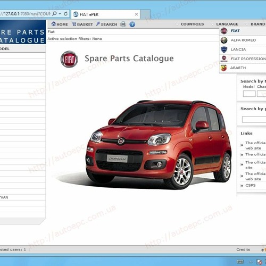Show hidden tray icons with the arrow
266x266 pixels.
(x=251, y=262)
